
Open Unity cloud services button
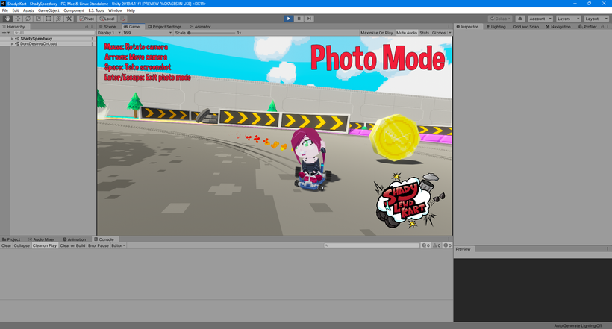point(520,19)
